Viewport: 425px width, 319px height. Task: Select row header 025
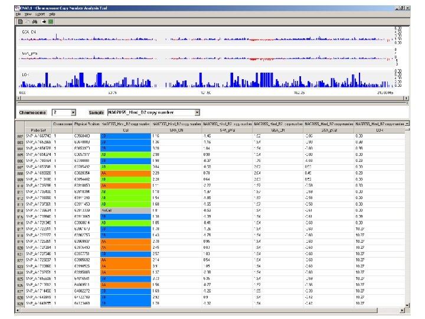pyautogui.click(x=20, y=279)
